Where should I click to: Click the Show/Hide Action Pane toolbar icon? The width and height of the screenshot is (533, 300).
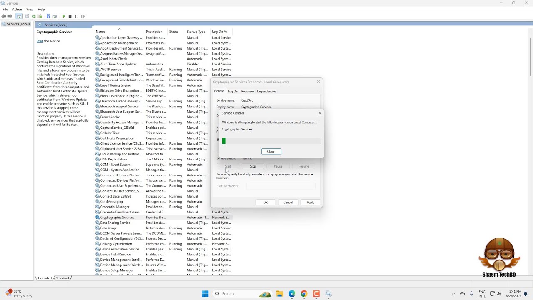[x=55, y=16]
